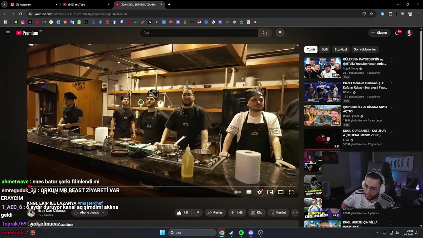Screen dimensions: 423x238
Task: Save the video using Kaydet
Action: point(278,213)
